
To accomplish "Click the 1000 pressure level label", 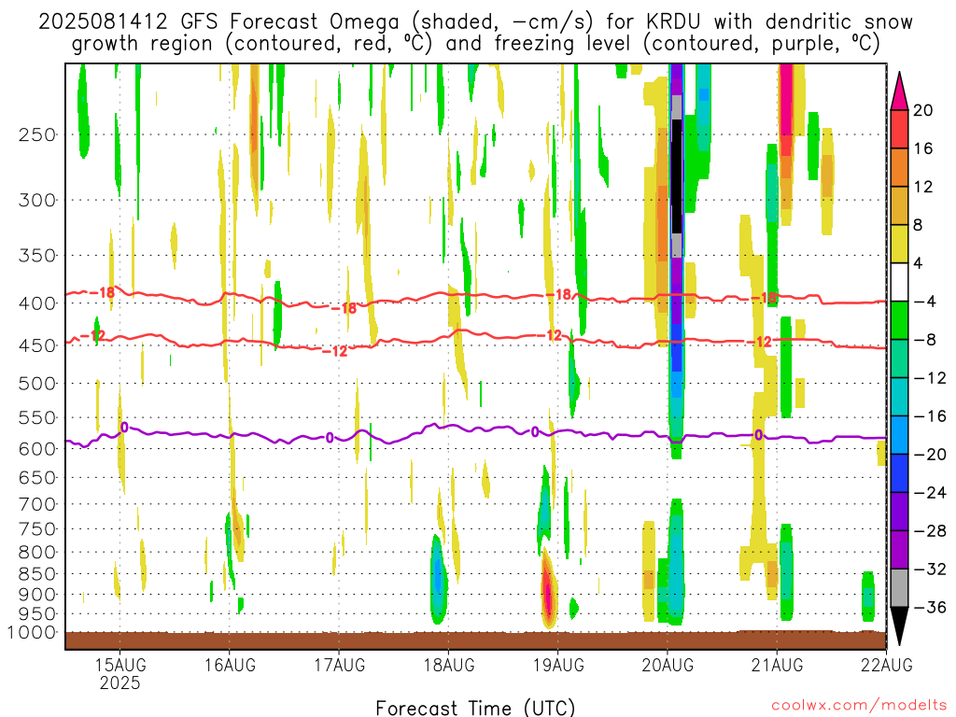I will [32, 633].
